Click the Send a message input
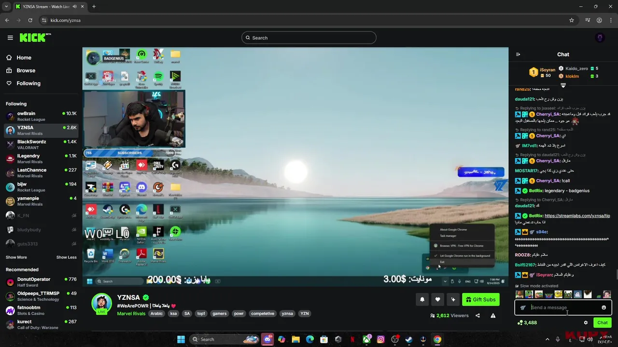 click(x=562, y=307)
